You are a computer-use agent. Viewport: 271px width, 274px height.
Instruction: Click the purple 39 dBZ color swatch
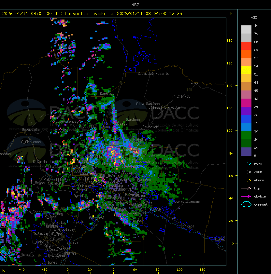(246, 111)
